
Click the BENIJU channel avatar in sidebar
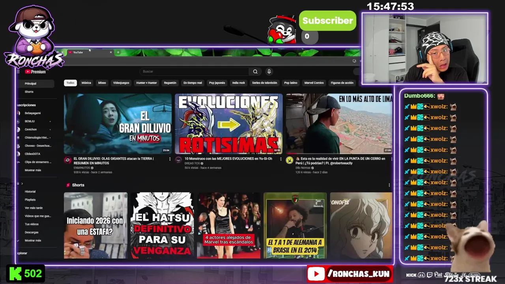18,121
